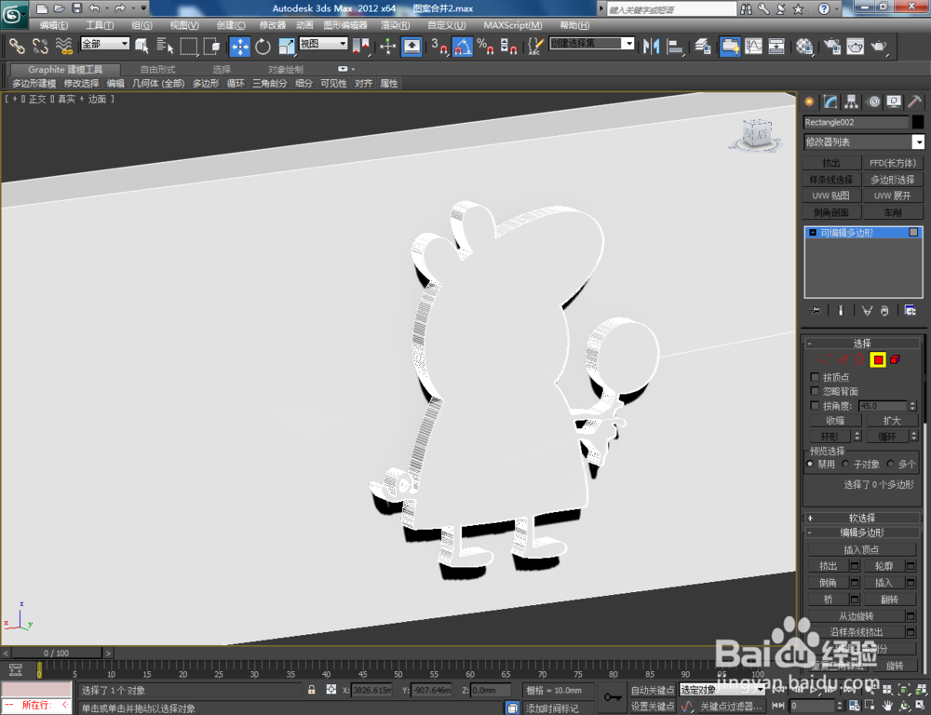Click the Select and Link chain icon
Image resolution: width=931 pixels, height=715 pixels.
click(16, 46)
